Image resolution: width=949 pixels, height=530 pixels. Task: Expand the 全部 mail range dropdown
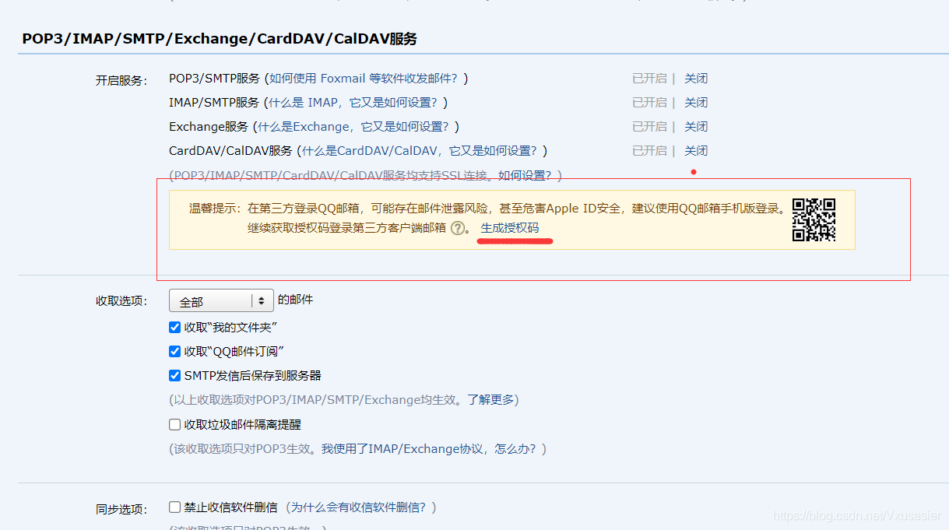click(221, 301)
